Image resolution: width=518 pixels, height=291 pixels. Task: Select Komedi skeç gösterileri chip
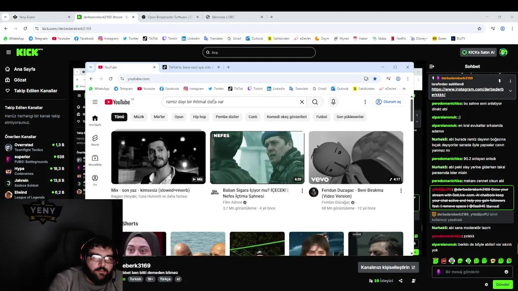287,117
